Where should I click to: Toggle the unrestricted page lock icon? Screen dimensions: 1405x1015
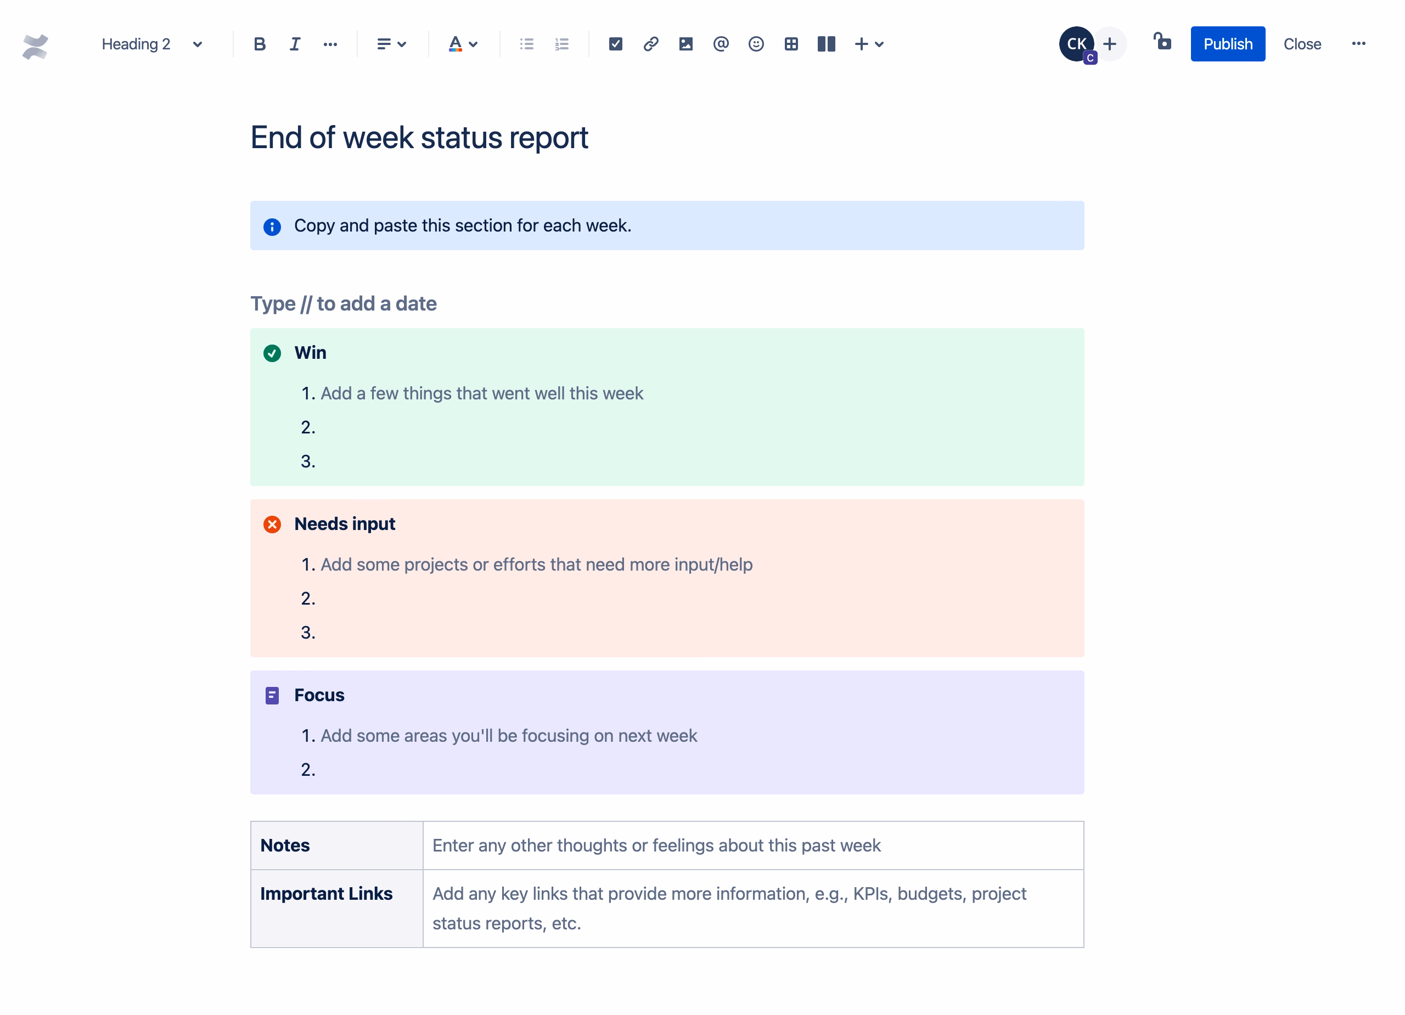tap(1163, 43)
